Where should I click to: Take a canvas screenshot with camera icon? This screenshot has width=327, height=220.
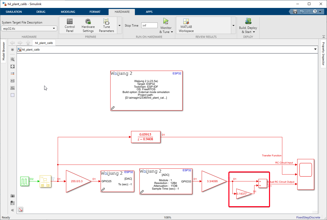13,196
